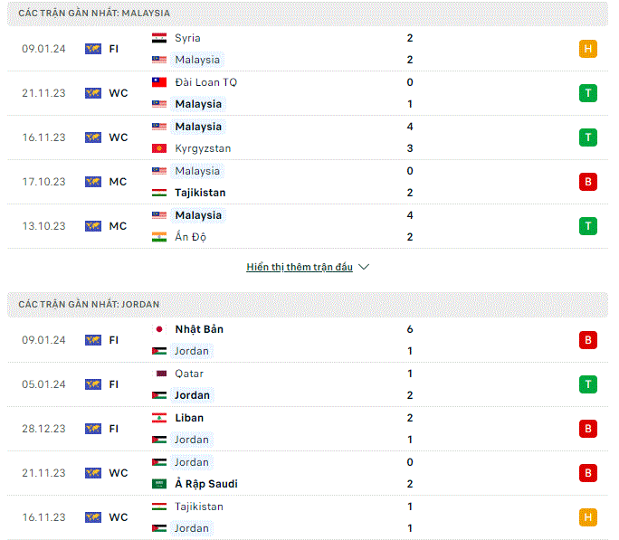Open Kyrgyzstan team name link

coord(203,148)
